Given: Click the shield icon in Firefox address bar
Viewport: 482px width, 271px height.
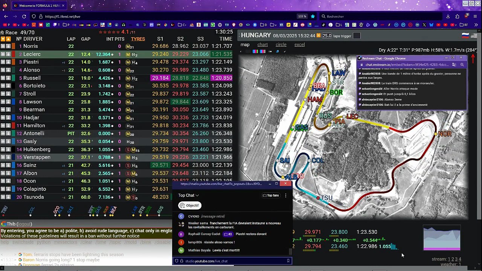Looking at the screenshot, I should 34,17.
